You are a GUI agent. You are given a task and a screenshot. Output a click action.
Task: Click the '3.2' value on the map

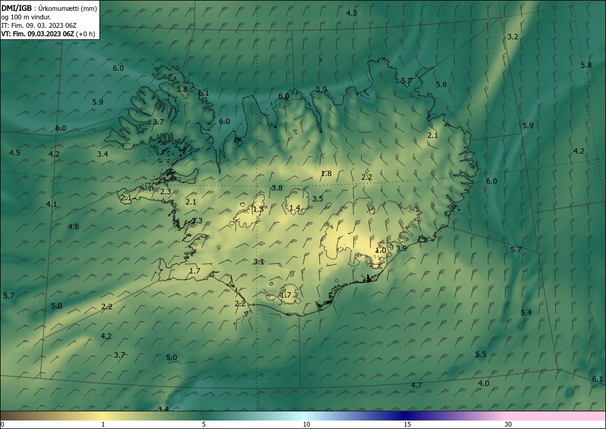pos(513,37)
